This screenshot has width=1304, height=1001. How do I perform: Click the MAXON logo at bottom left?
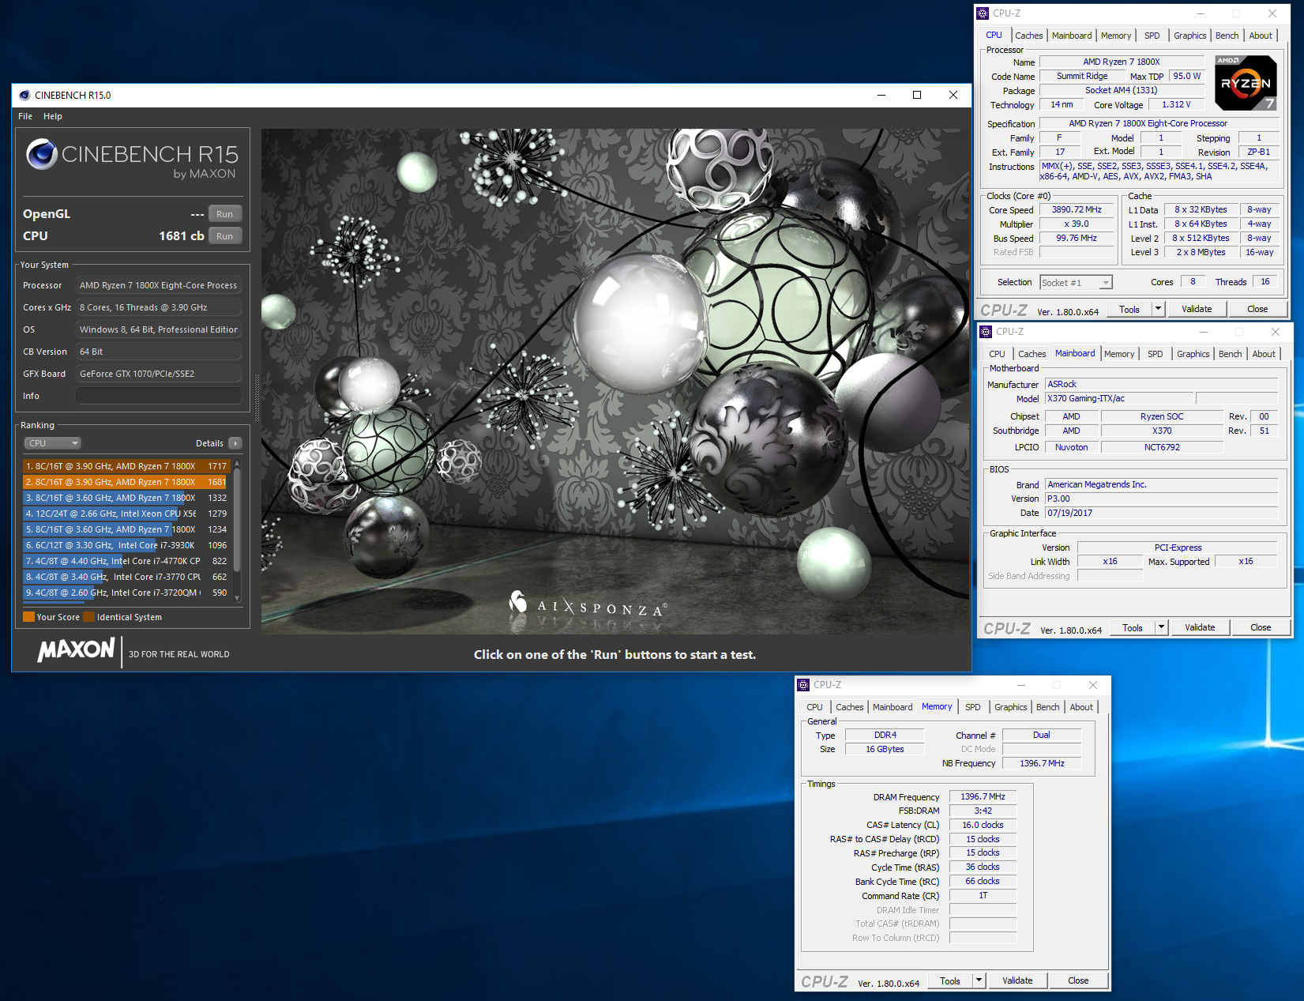[x=77, y=650]
